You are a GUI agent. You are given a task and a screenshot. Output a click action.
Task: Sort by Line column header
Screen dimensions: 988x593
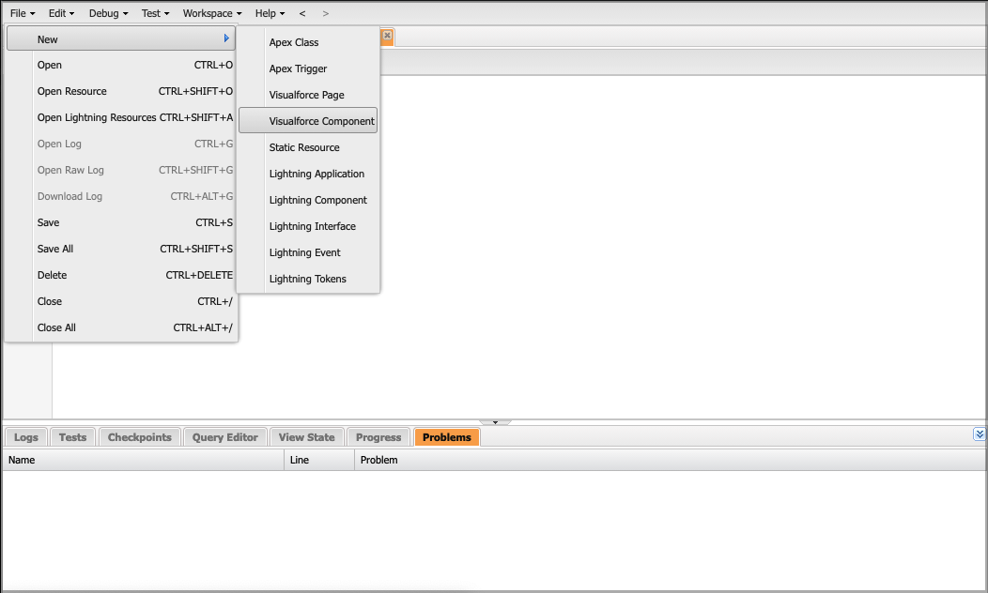pyautogui.click(x=319, y=460)
